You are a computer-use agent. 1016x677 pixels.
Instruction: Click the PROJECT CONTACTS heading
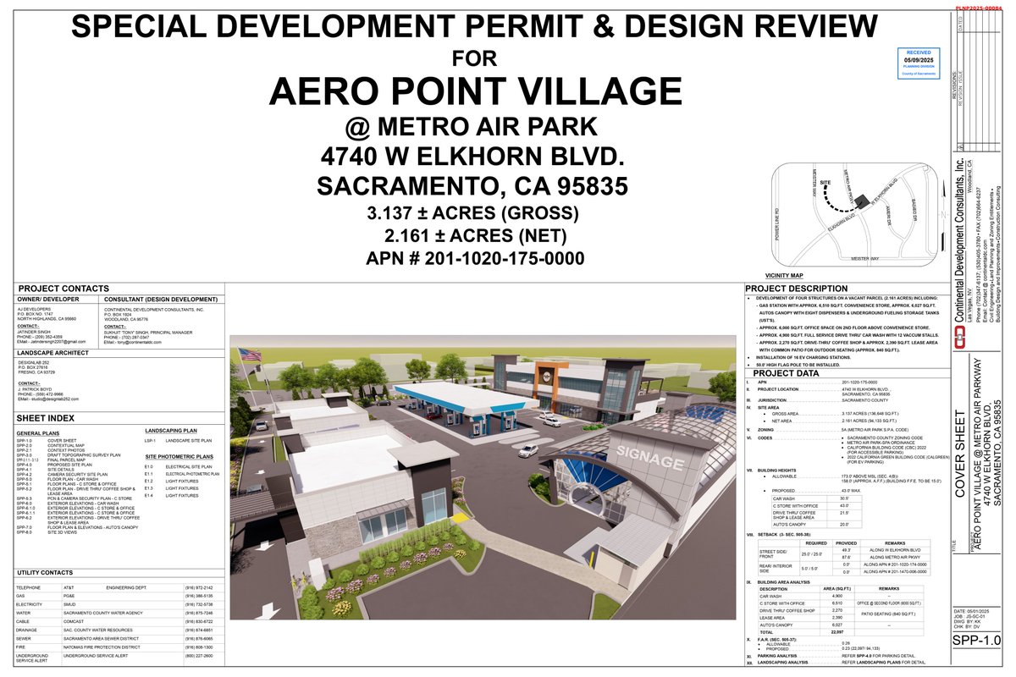click(63, 288)
